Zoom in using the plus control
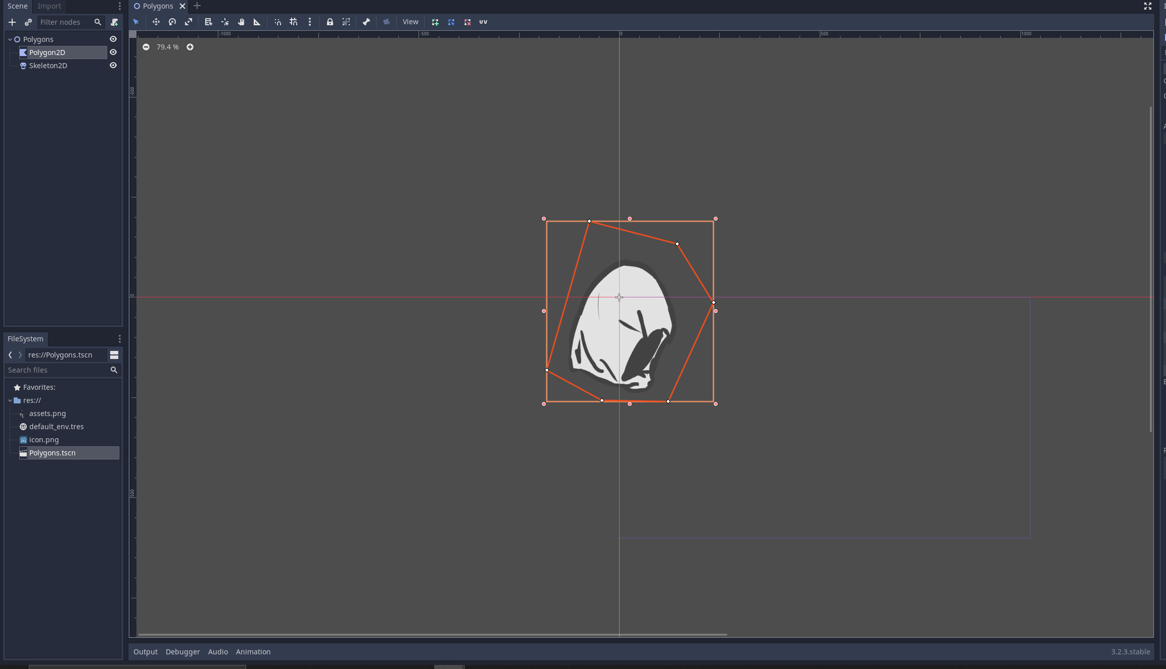This screenshot has width=1166, height=669. tap(190, 46)
